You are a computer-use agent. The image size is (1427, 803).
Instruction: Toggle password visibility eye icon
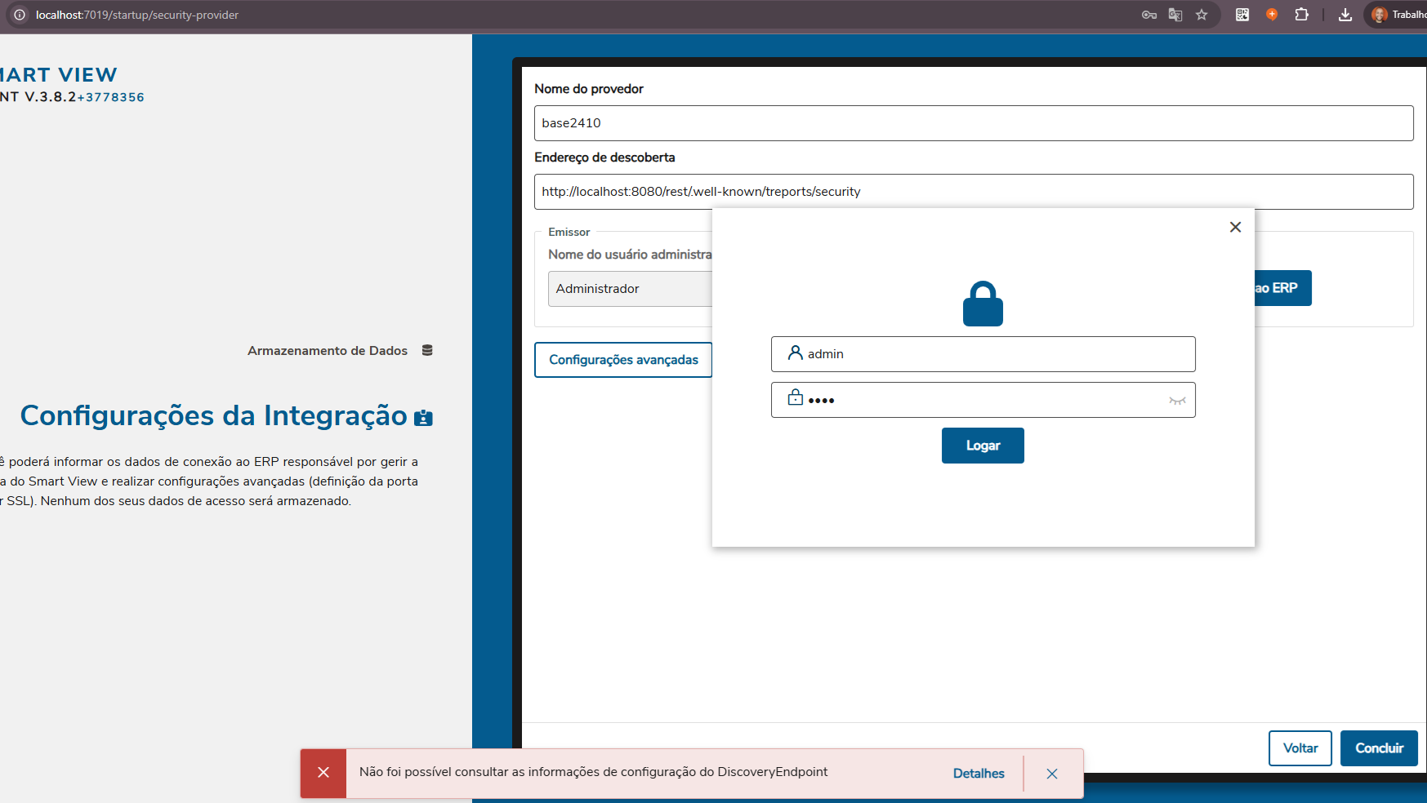point(1177,400)
